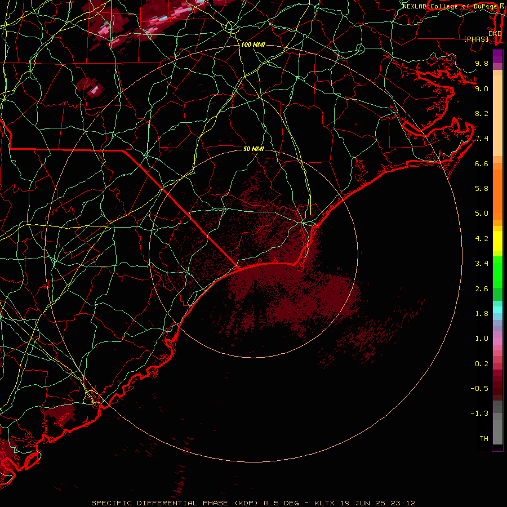The height and width of the screenshot is (507, 507).
Task: Pick the pink segment of the color bar
Action: coord(497,341)
